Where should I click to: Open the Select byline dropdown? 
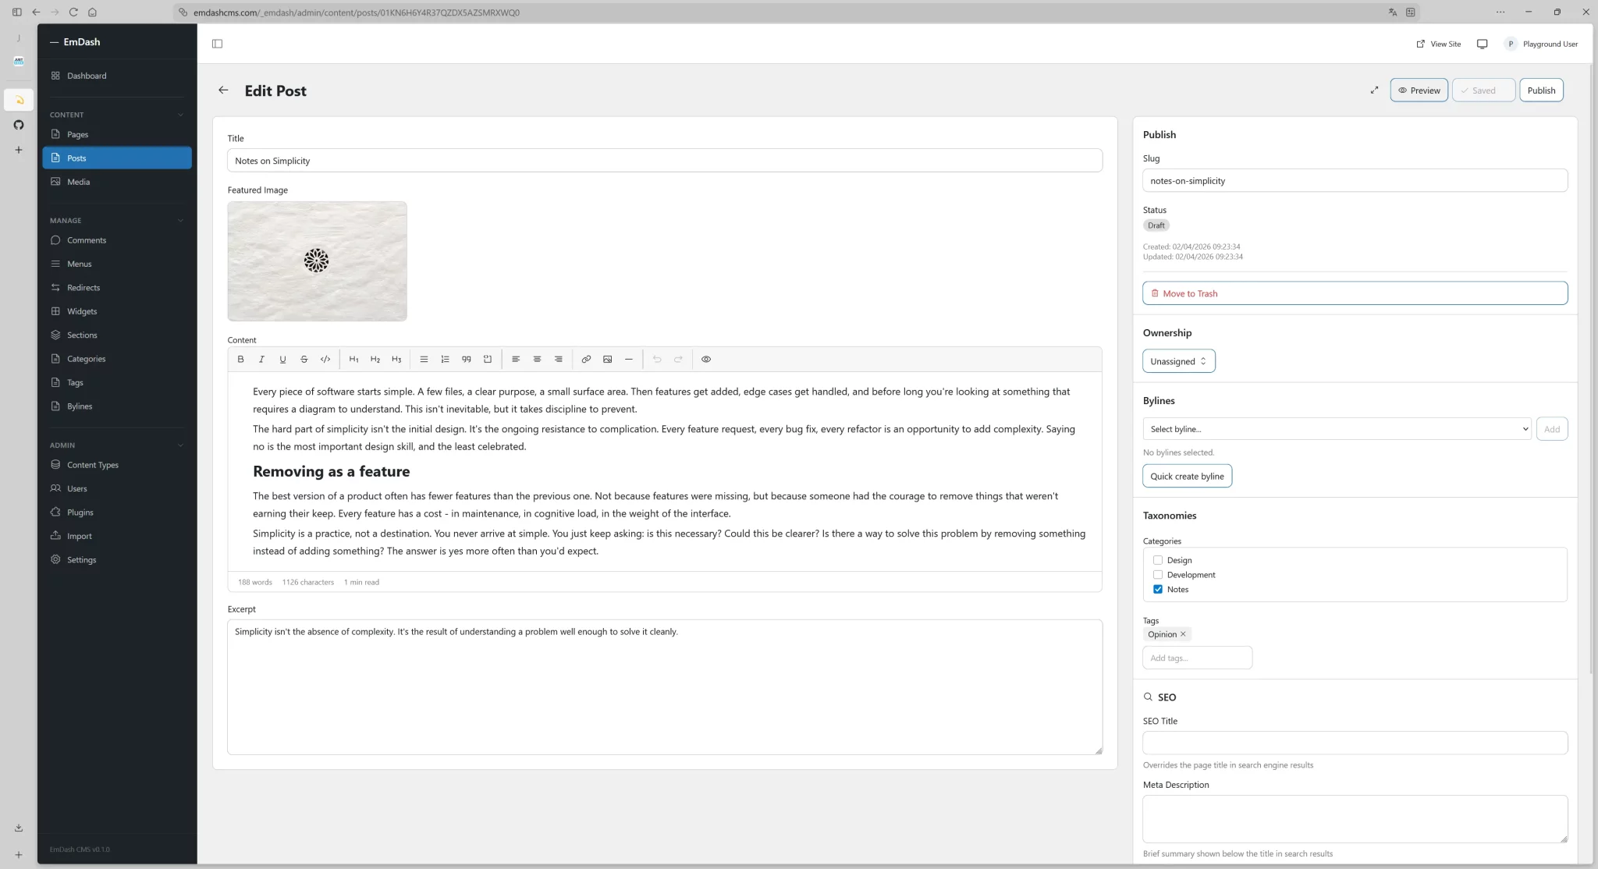point(1336,429)
